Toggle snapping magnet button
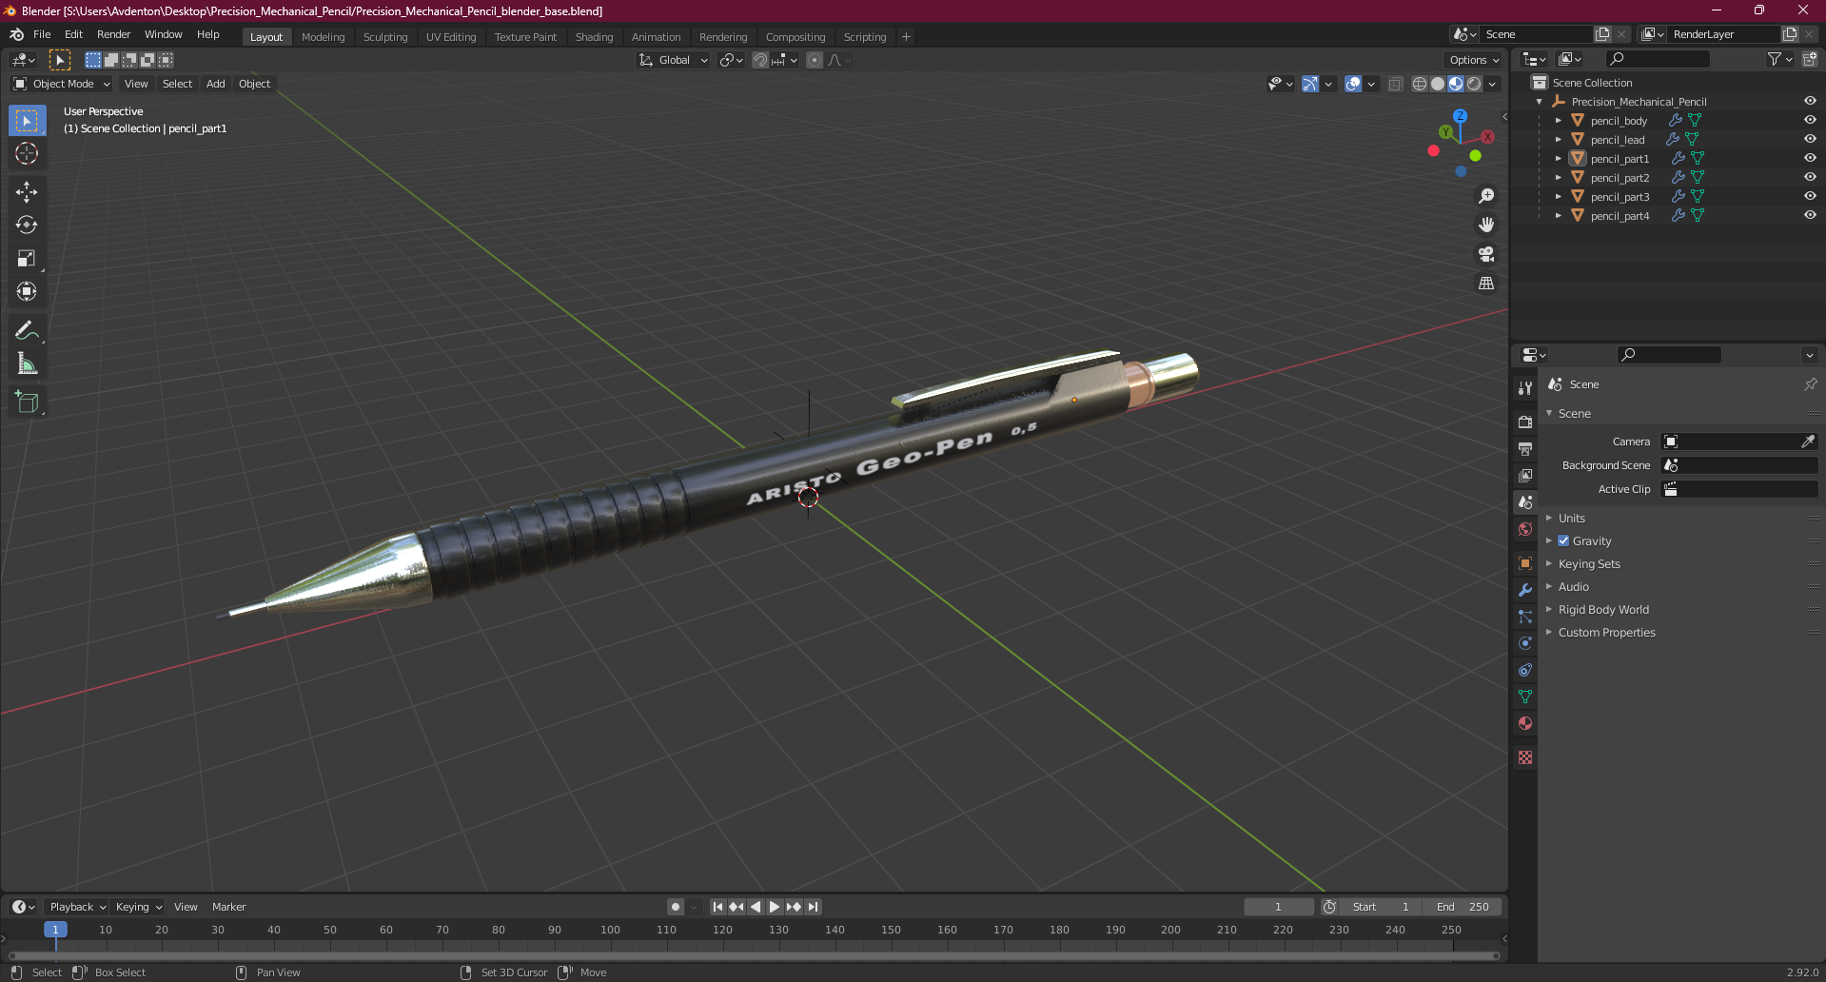The width and height of the screenshot is (1826, 982). click(760, 60)
